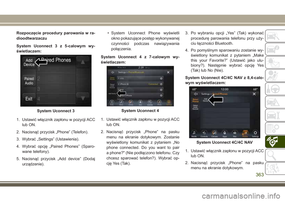The image size is (285, 201).
Task: Tap Add Device on Uconnect 4C NAV screen
Action: 205,100
